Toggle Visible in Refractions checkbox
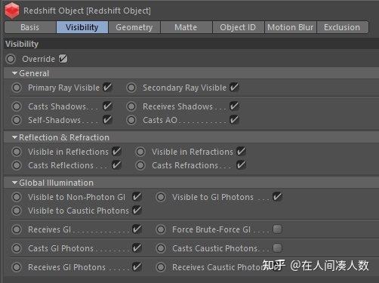The width and height of the screenshot is (379, 283). 241,152
